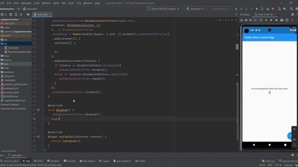The height and width of the screenshot is (167, 298).
Task: Trigger Flutter hot reload lightning icon
Action: point(257,9)
